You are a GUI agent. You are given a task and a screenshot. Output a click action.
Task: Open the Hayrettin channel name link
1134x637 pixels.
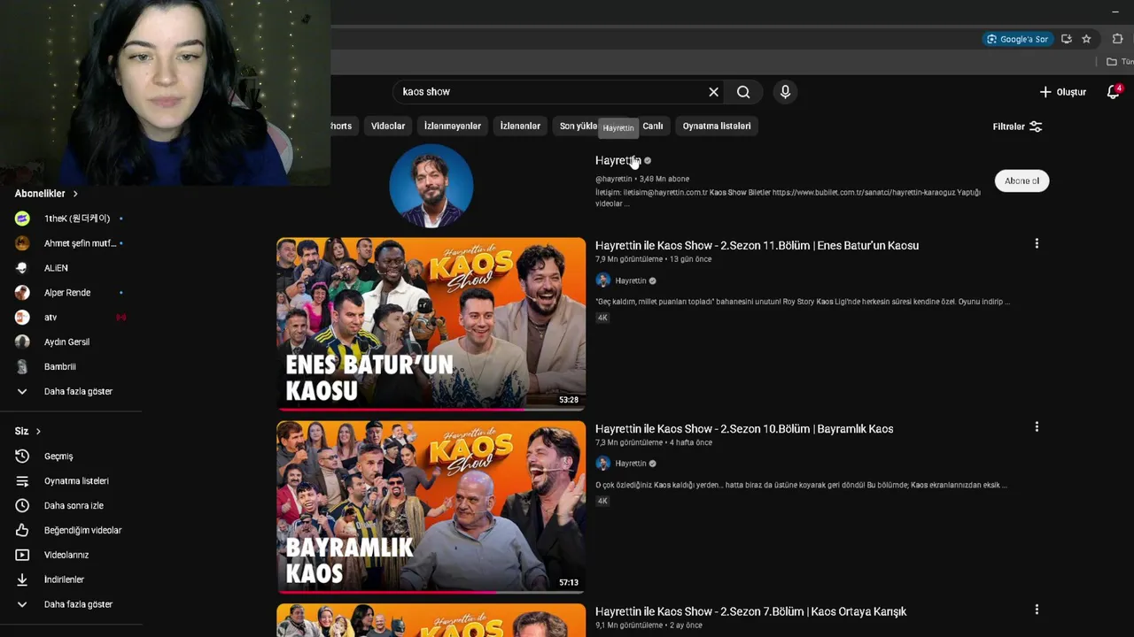617,160
